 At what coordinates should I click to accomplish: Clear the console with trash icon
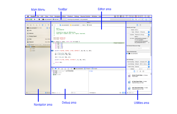pyautogui.click(x=120, y=93)
